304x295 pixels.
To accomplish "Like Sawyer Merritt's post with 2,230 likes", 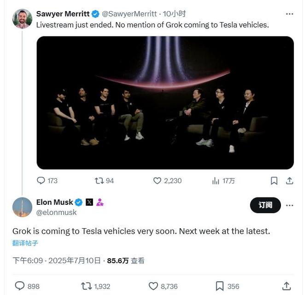I will pyautogui.click(x=158, y=181).
